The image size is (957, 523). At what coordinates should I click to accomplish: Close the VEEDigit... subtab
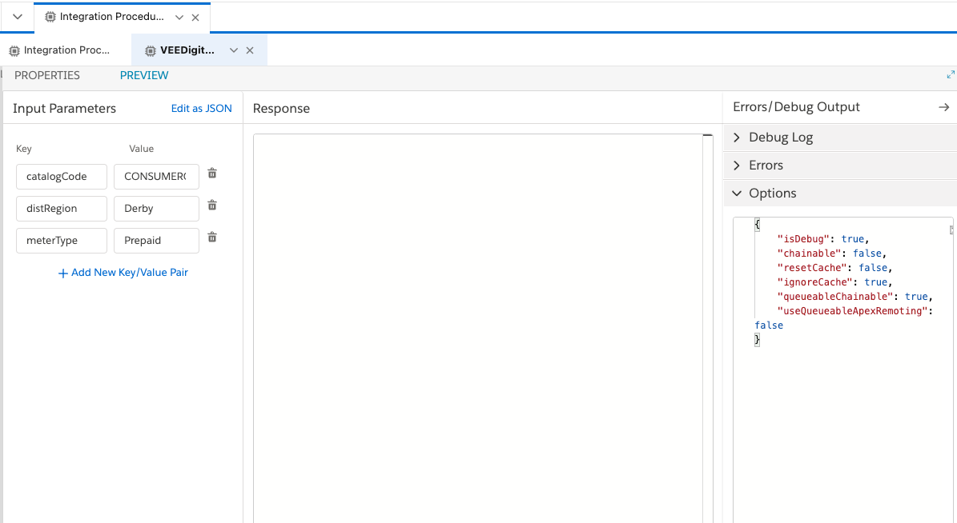(250, 50)
